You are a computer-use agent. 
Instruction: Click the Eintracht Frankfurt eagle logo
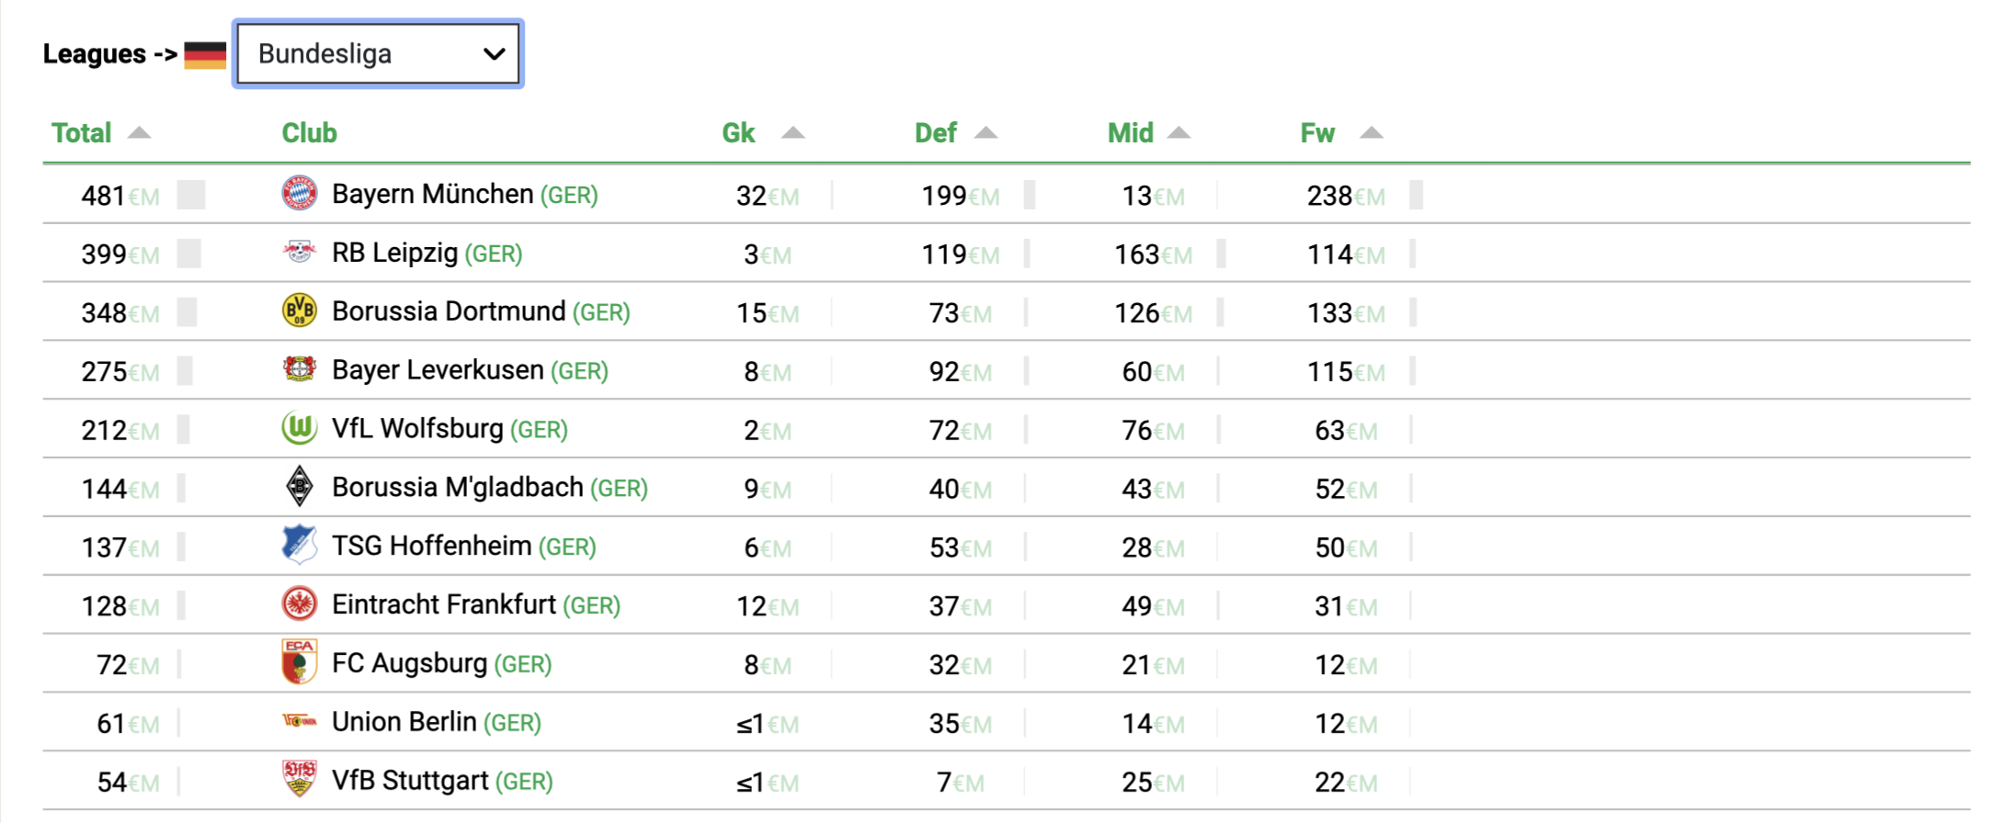300,604
